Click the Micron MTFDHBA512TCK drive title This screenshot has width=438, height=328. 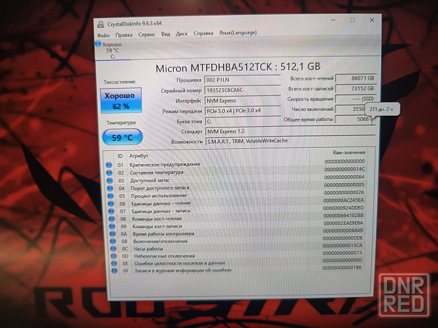[x=238, y=67]
